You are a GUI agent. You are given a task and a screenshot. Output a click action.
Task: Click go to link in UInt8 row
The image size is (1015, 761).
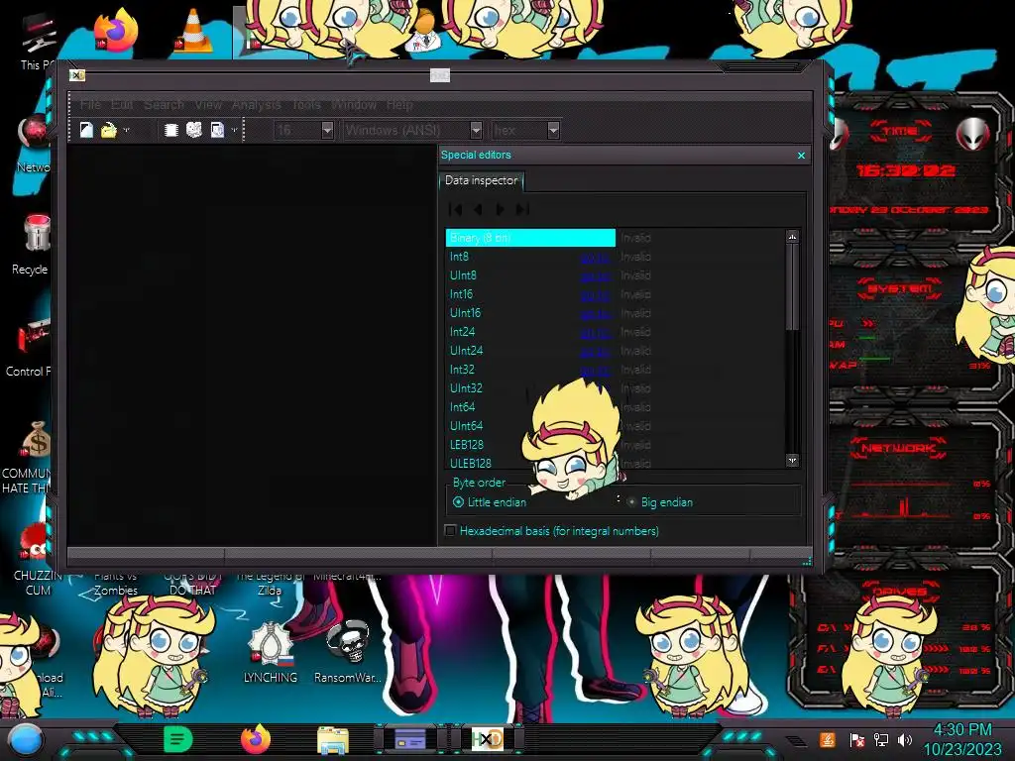click(595, 276)
